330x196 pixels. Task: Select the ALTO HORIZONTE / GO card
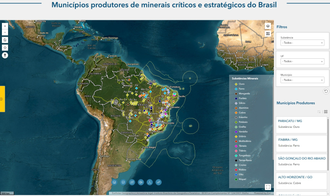point(301,180)
